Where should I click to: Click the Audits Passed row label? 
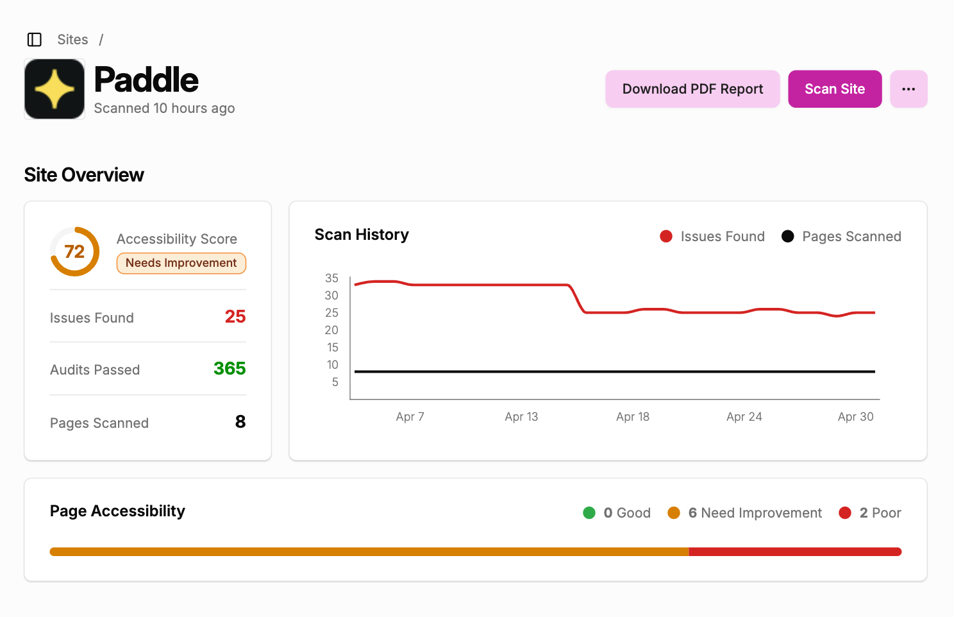click(x=95, y=370)
